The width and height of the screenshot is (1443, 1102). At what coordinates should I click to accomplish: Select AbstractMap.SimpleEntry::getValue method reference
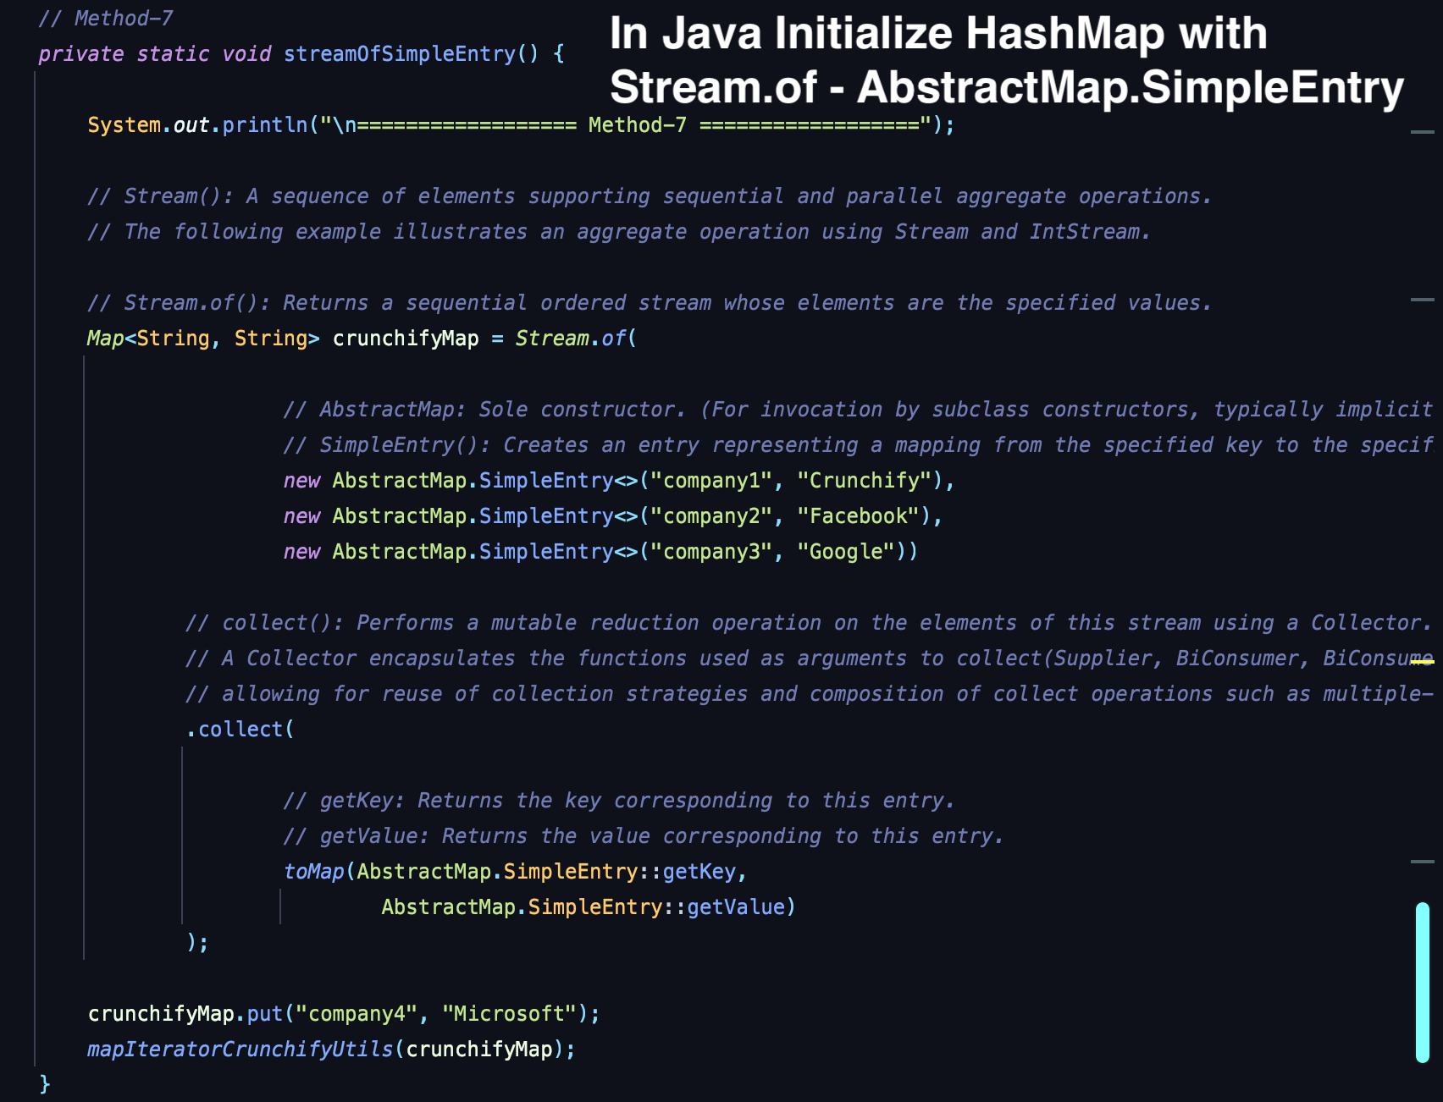(x=584, y=906)
